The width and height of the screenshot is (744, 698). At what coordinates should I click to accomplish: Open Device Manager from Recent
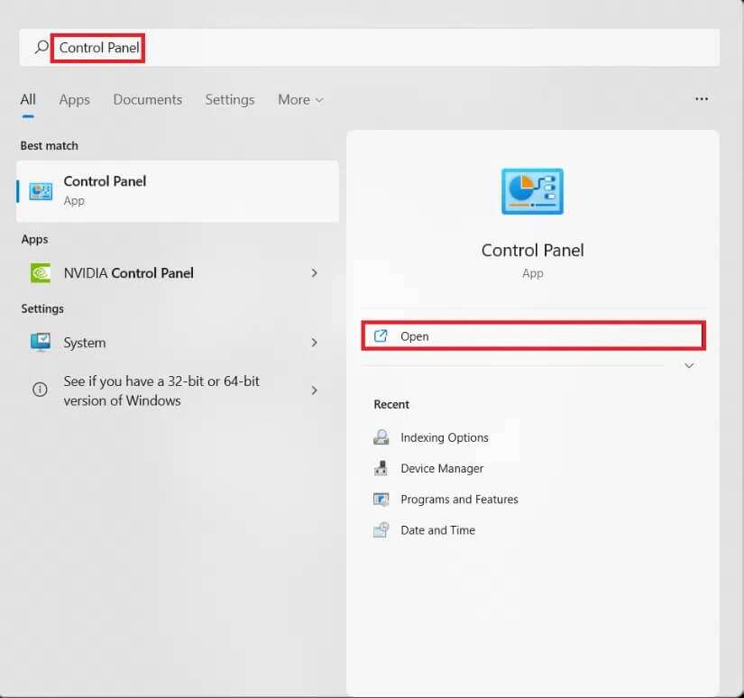(x=442, y=468)
